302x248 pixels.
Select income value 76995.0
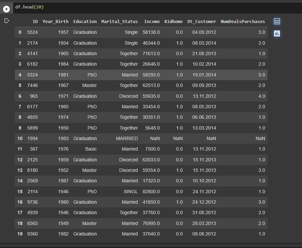pyautogui.click(x=151, y=223)
